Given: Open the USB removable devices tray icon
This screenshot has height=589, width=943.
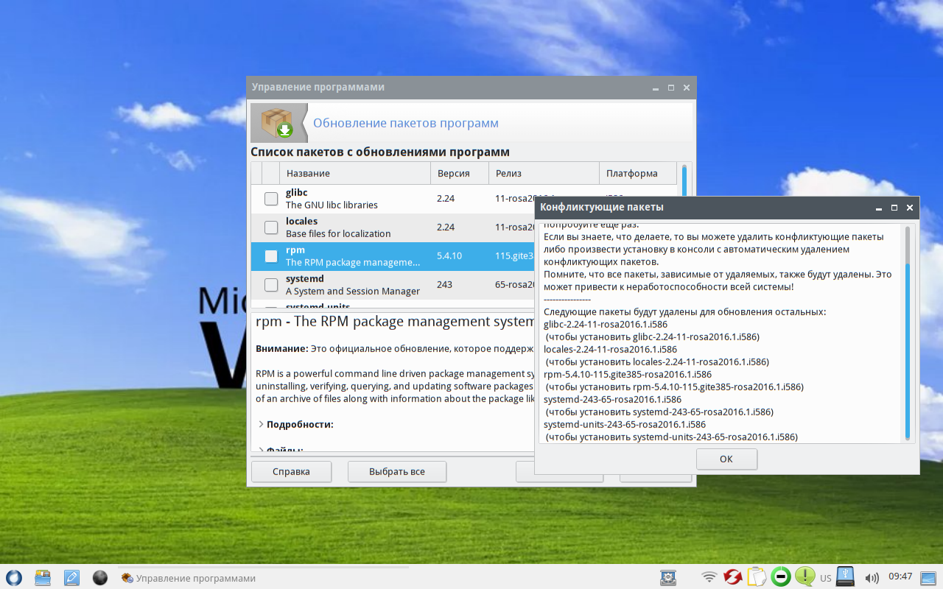Looking at the screenshot, I should pos(846,576).
